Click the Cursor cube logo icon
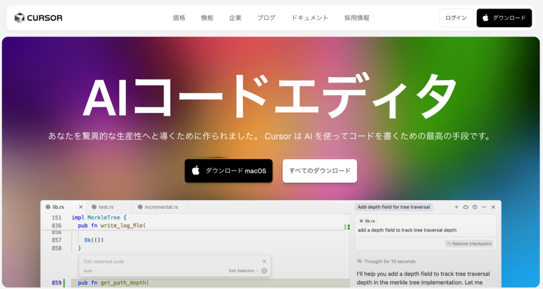543x289 pixels. tap(20, 18)
